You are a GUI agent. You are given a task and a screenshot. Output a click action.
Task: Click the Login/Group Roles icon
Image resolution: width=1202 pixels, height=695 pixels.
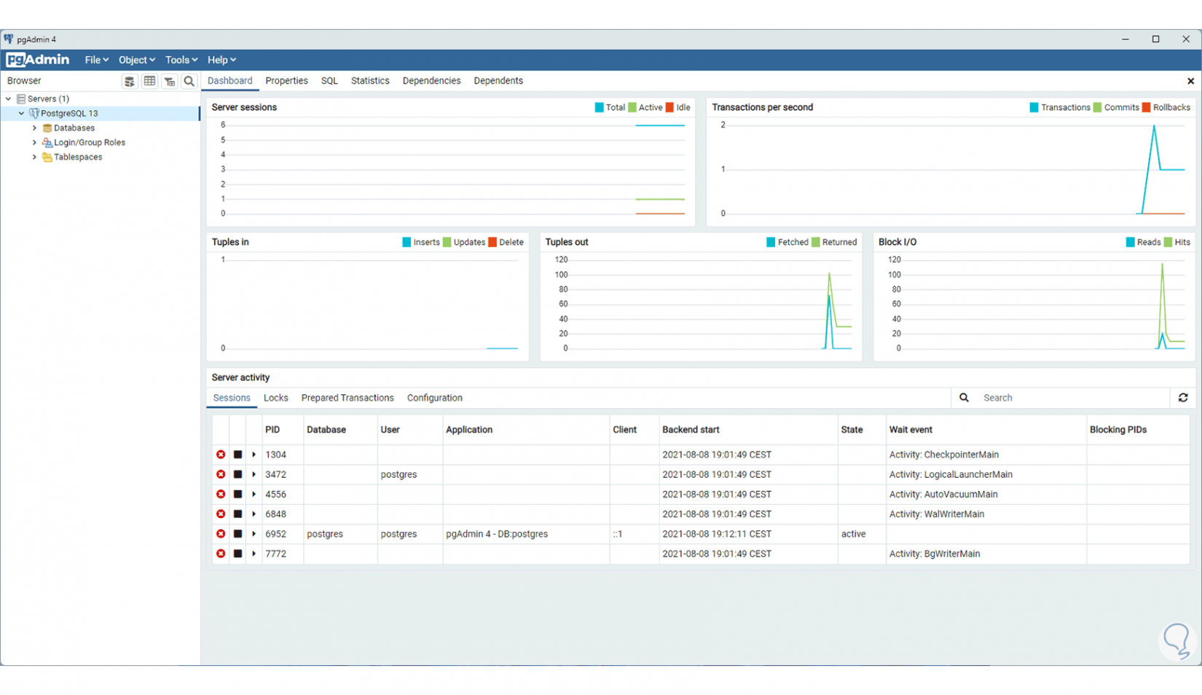coord(47,143)
